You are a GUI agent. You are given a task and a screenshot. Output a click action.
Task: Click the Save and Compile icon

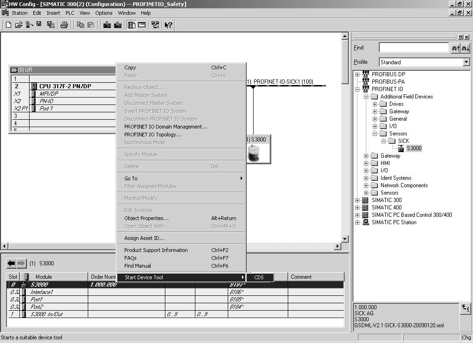coord(51,25)
